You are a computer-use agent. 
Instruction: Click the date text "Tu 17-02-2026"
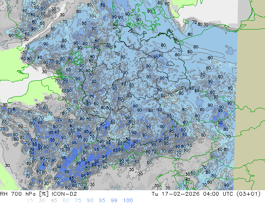tap(176, 194)
